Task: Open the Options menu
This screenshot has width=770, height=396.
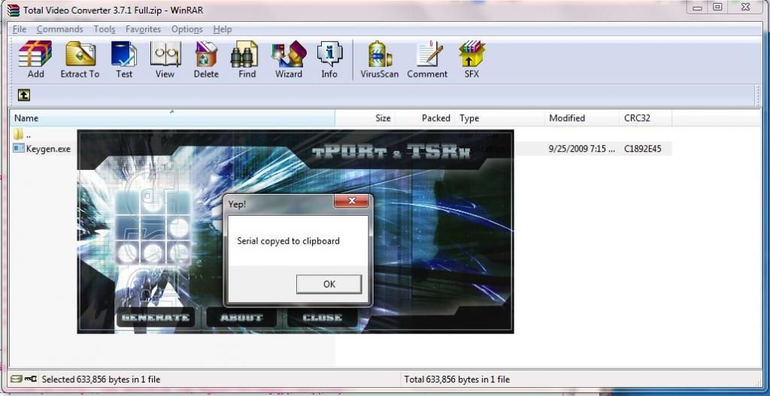Action: coord(186,29)
